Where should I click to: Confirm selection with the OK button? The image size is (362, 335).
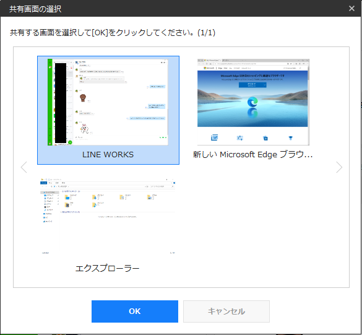[x=135, y=311]
